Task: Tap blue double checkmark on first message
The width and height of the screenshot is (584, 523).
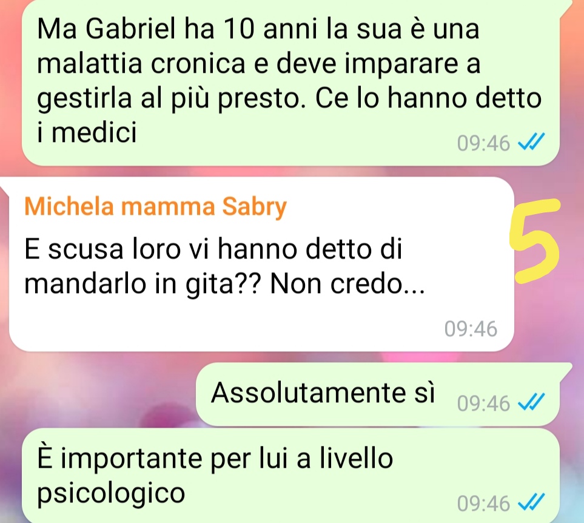Action: (531, 142)
